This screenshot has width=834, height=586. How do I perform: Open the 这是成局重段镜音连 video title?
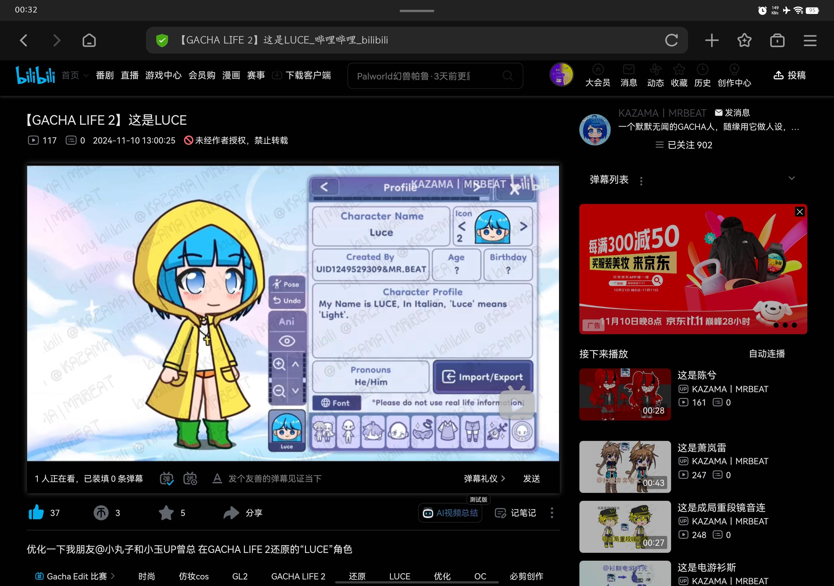point(721,508)
